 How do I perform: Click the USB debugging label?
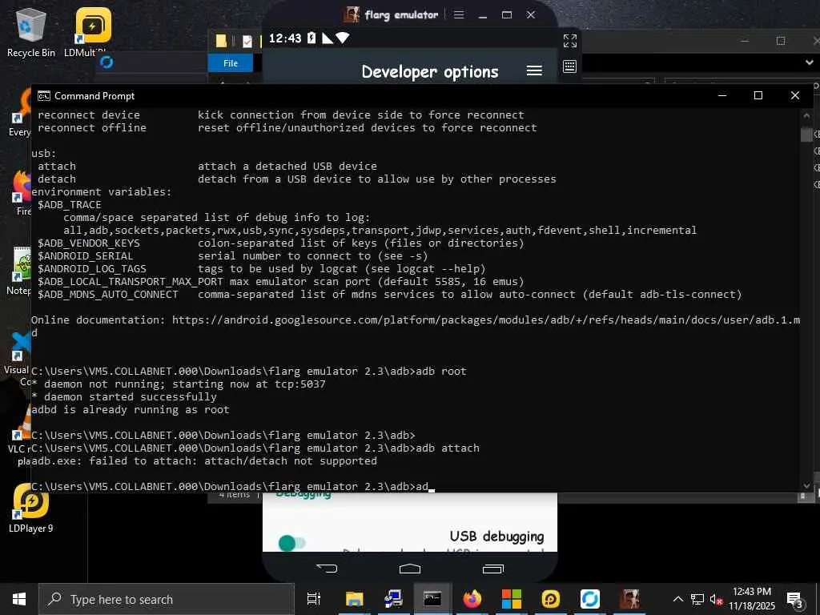point(496,537)
